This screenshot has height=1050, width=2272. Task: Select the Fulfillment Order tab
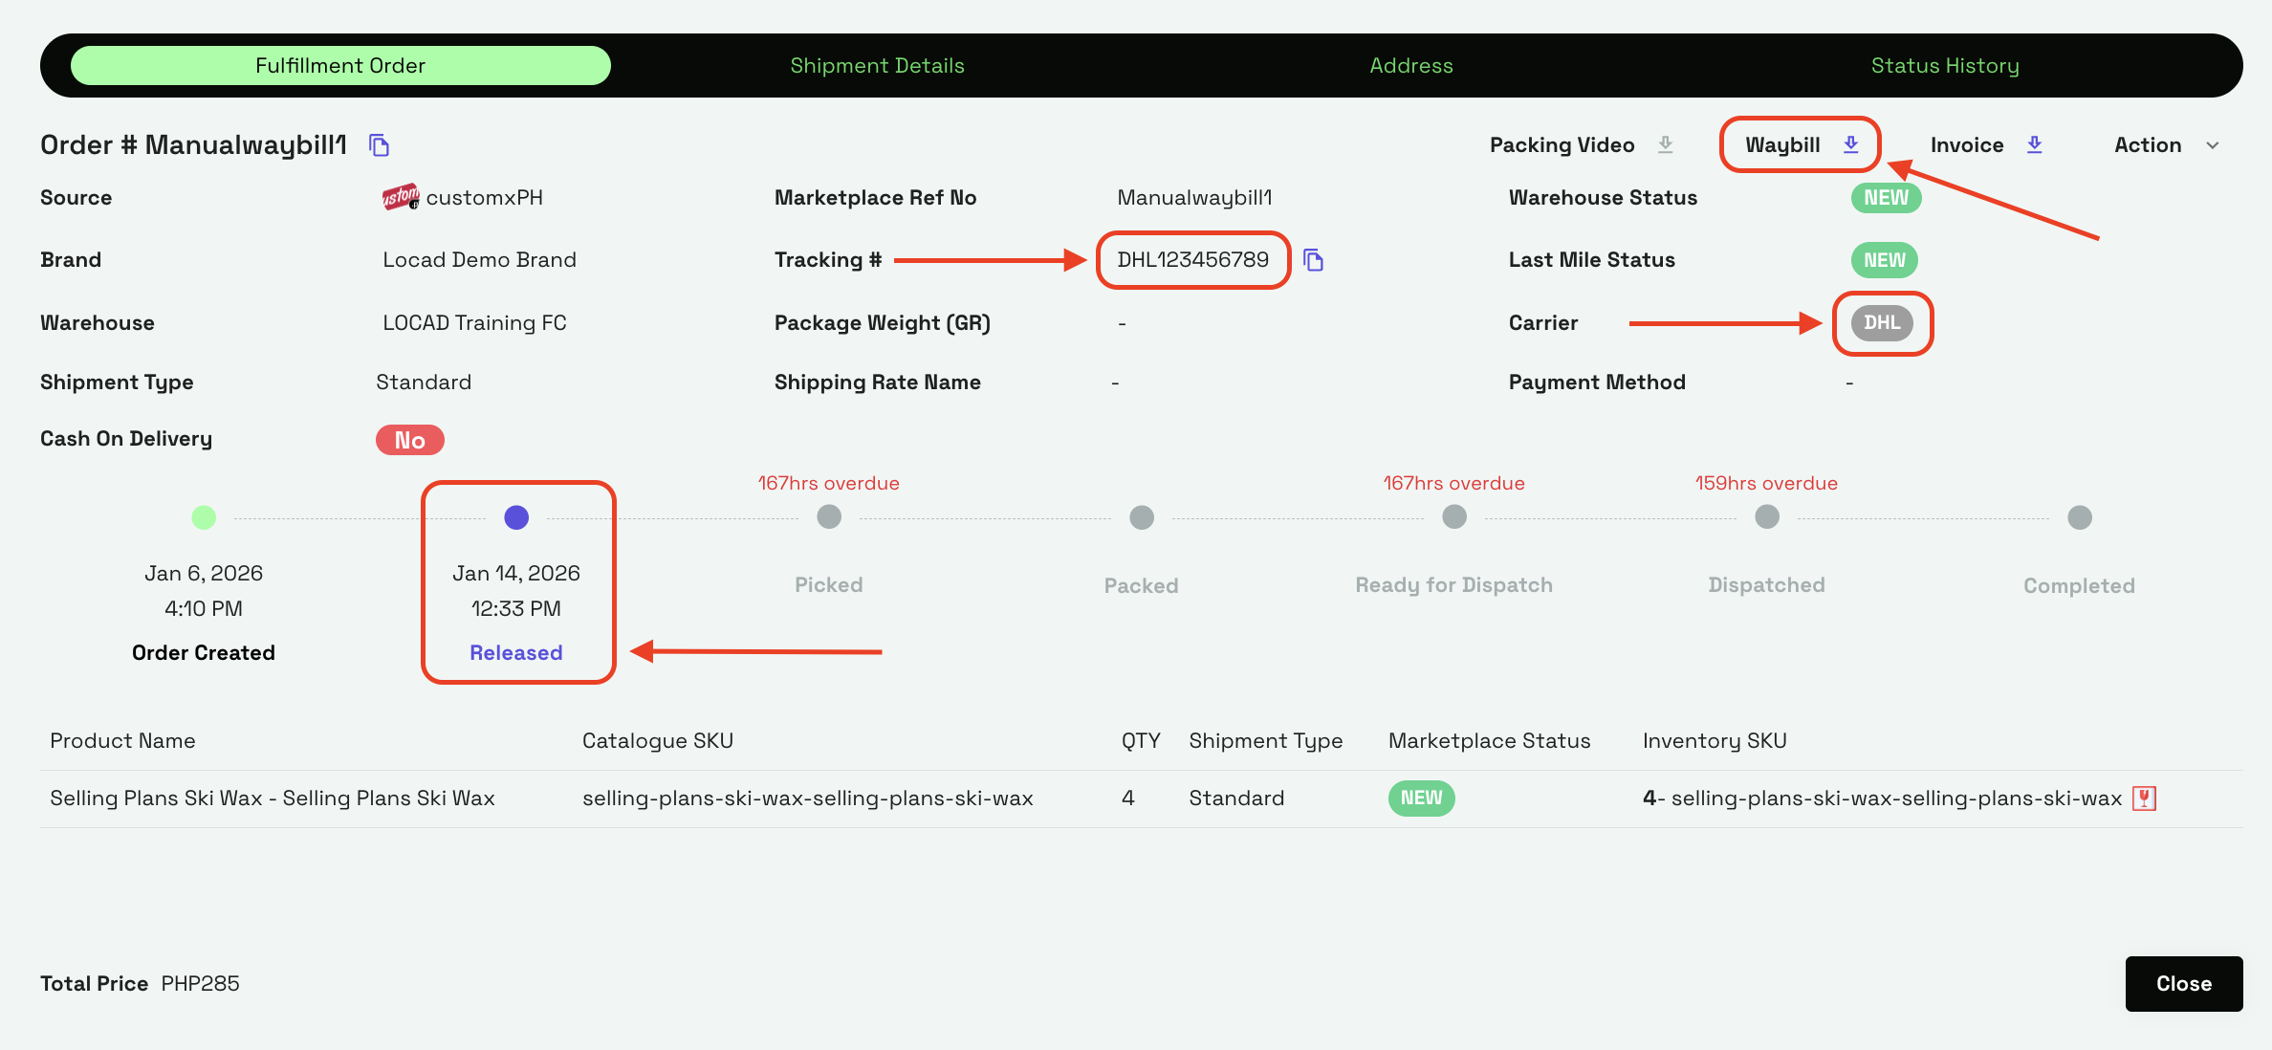[340, 65]
